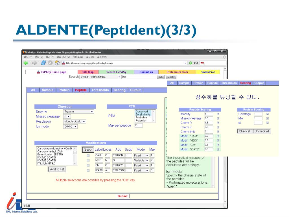Viewport: 289px width, 217px height.
Task: Open Search ExPASy in navigation bar
Action: [116, 72]
